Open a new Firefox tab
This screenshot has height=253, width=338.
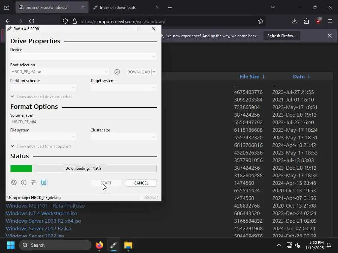coord(170,8)
